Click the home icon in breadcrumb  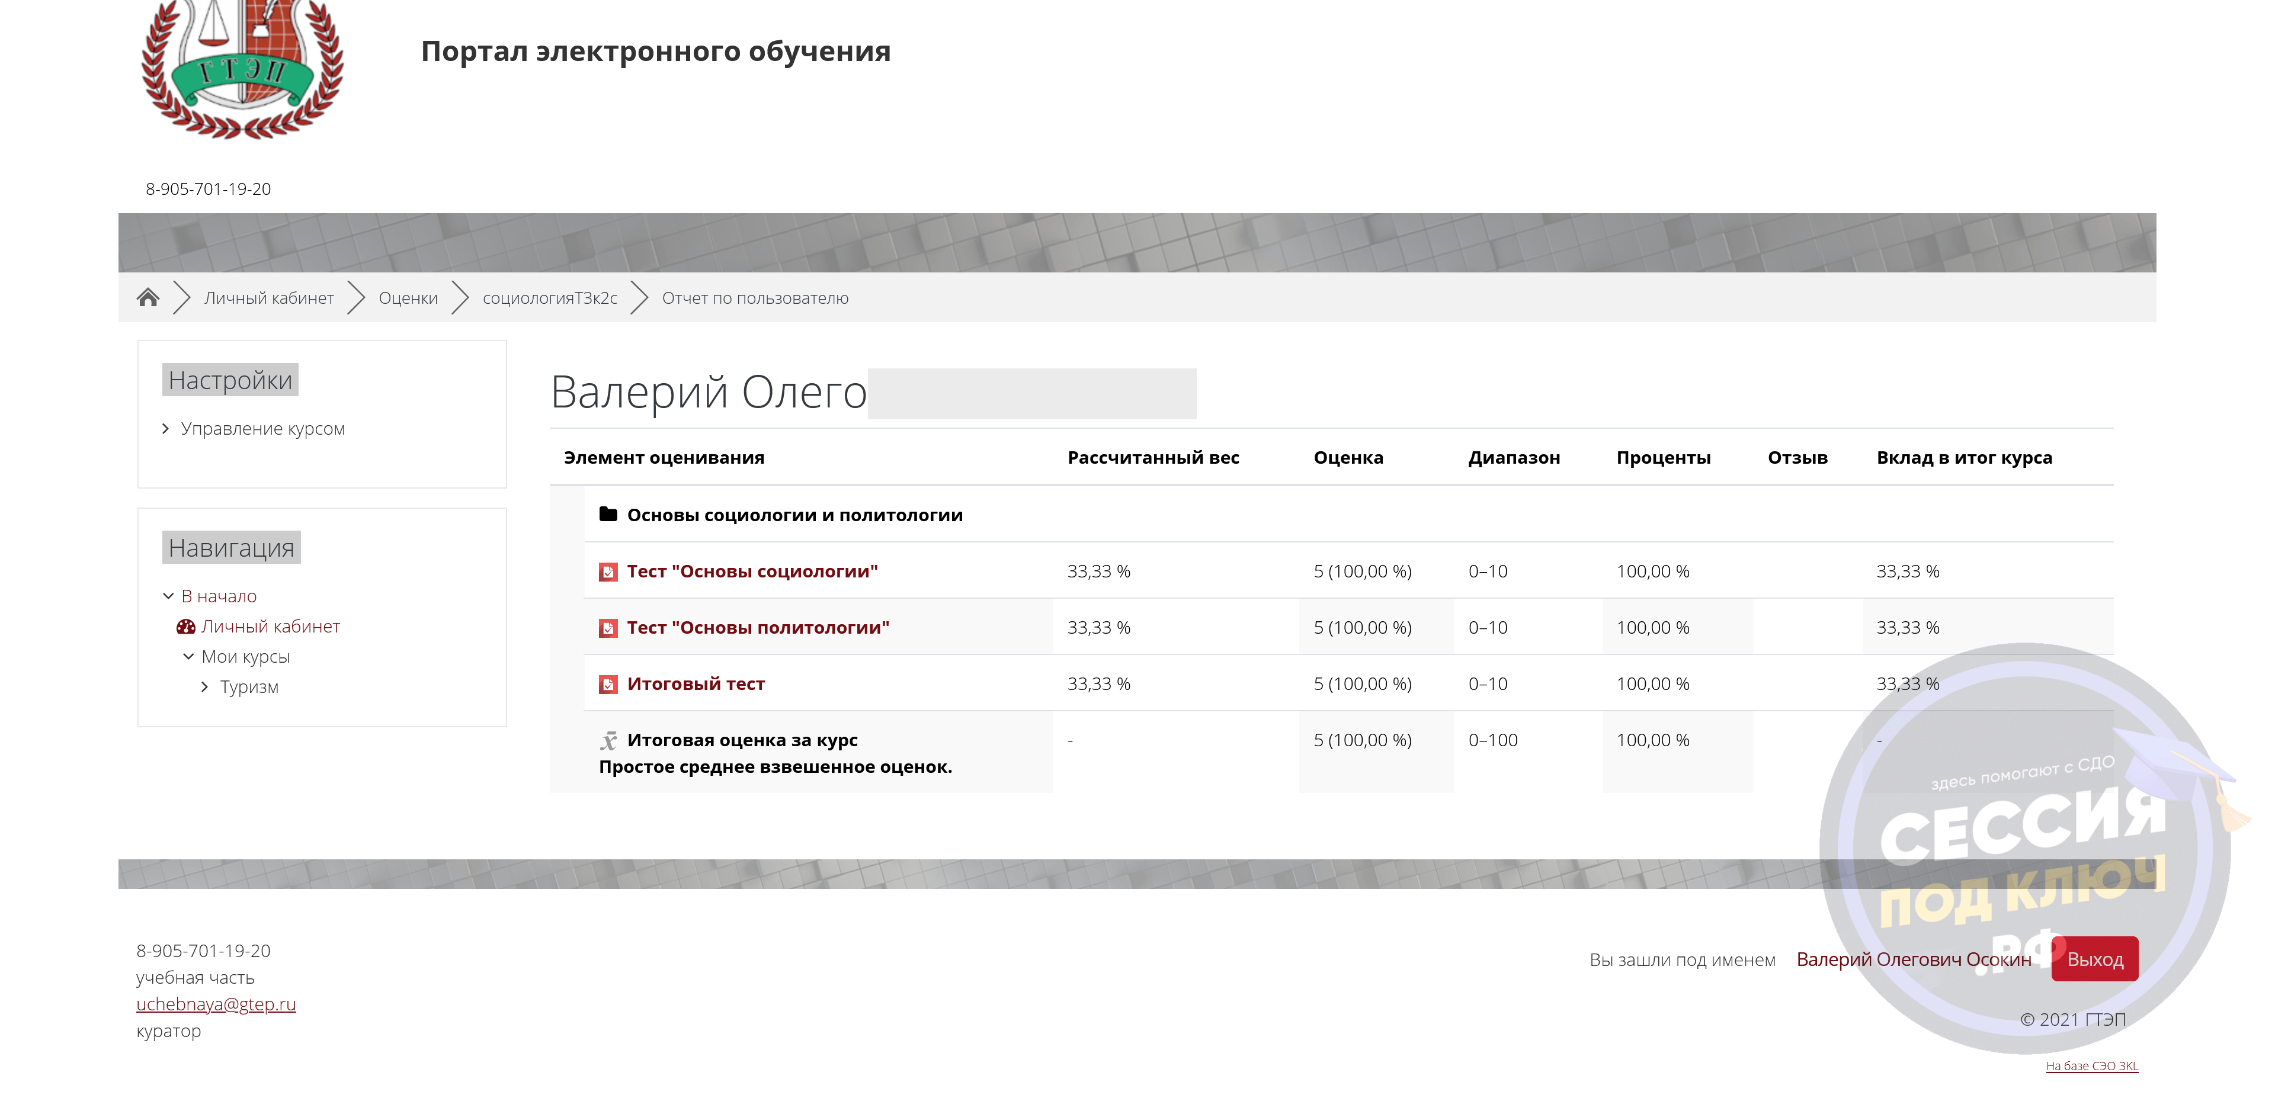point(148,298)
